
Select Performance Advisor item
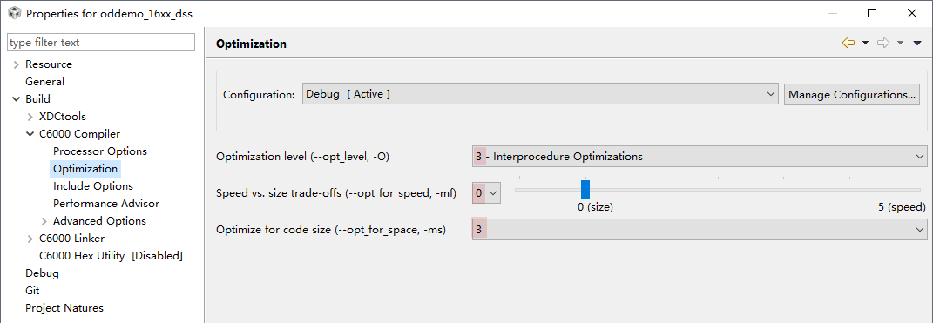(x=106, y=204)
